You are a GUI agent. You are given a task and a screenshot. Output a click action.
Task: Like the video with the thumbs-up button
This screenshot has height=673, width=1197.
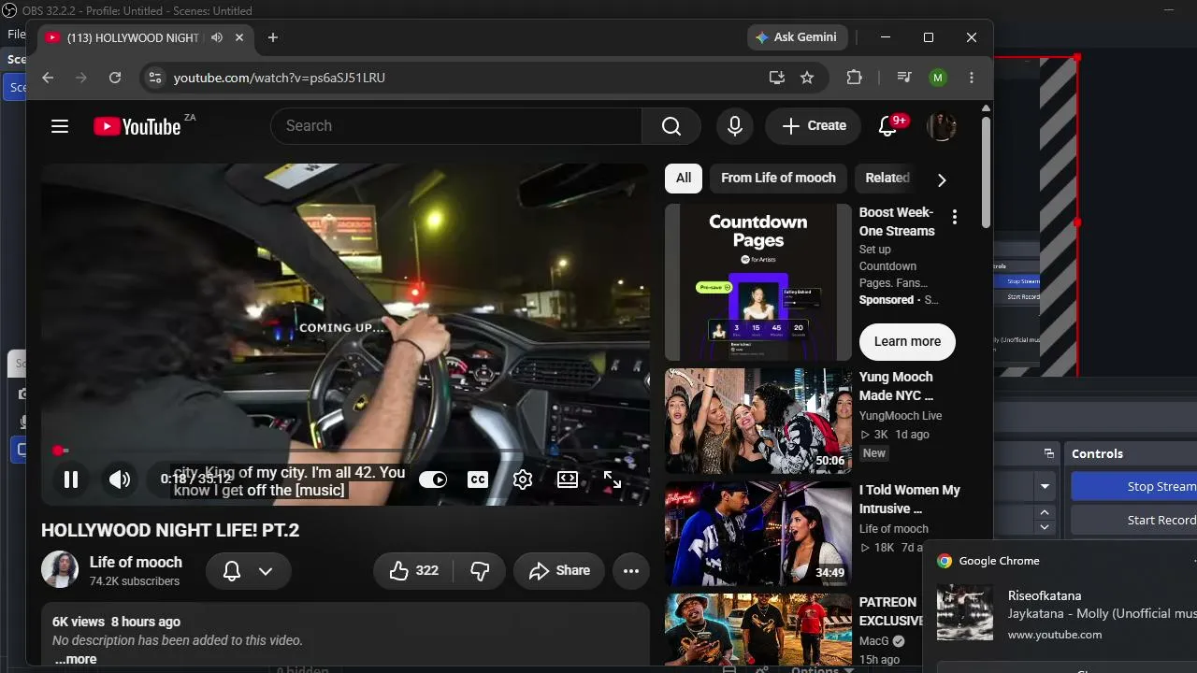pyautogui.click(x=413, y=571)
